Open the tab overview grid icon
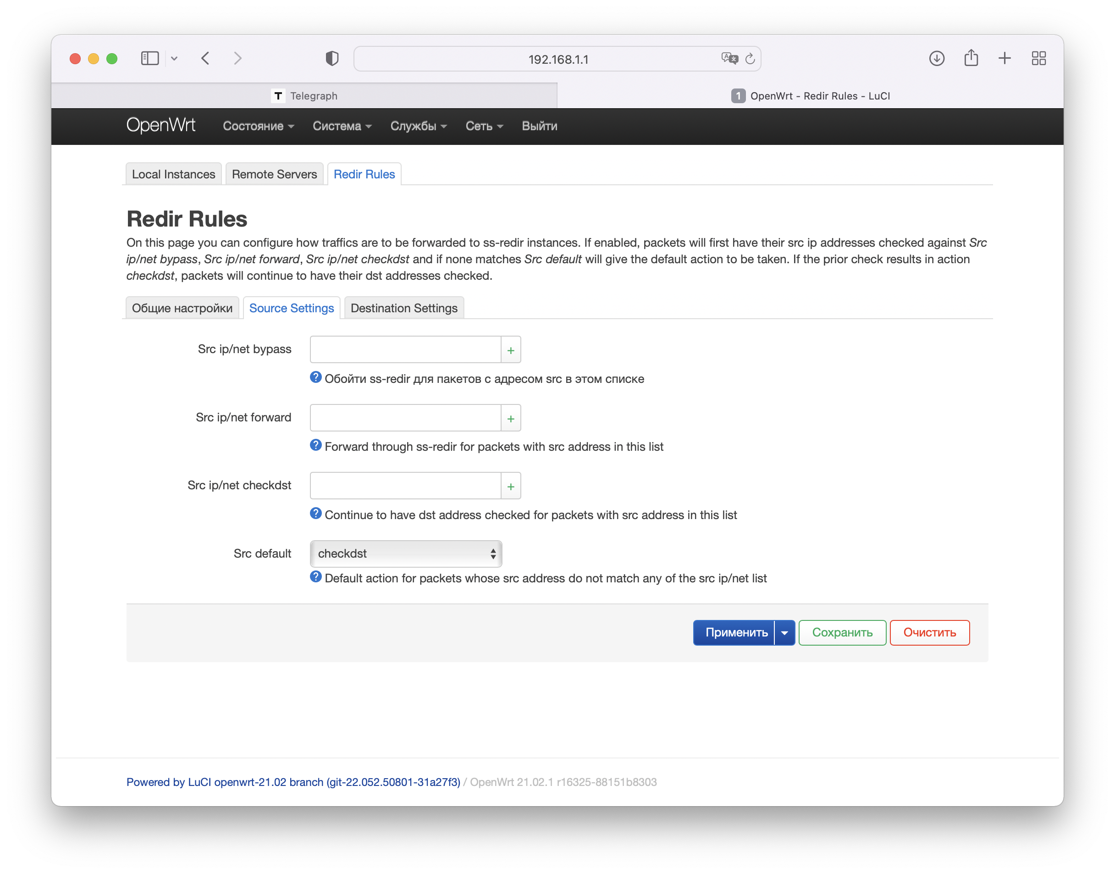The width and height of the screenshot is (1115, 874). point(1038,58)
